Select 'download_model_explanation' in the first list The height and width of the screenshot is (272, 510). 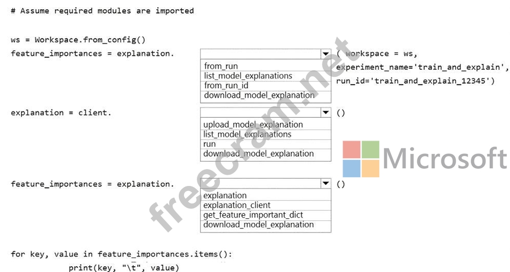pyautogui.click(x=259, y=95)
